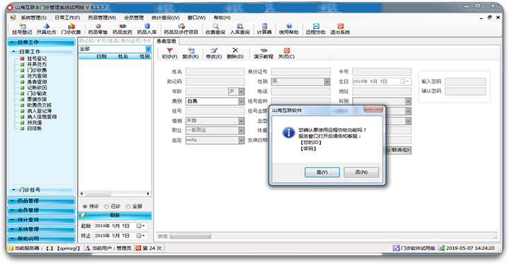The height and width of the screenshot is (264, 509).
Task: Open the 起始 date picker dropdown
Action: [141, 226]
